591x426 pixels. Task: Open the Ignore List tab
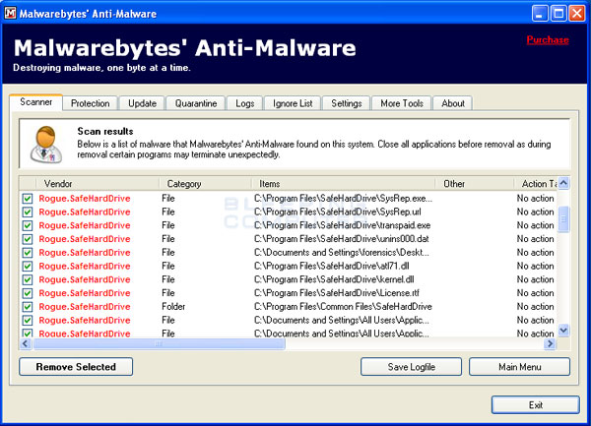tap(293, 103)
